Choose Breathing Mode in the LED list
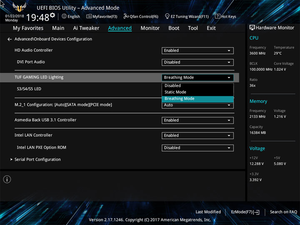The width and height of the screenshot is (300, 225). pos(197,99)
